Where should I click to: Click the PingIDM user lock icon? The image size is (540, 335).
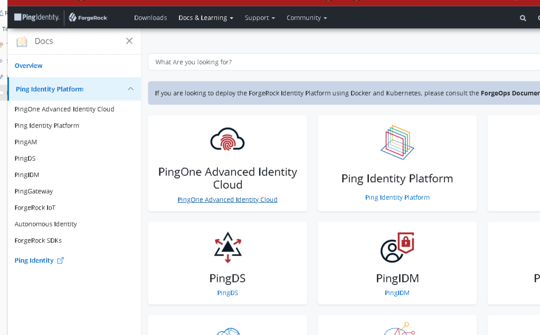click(x=397, y=248)
